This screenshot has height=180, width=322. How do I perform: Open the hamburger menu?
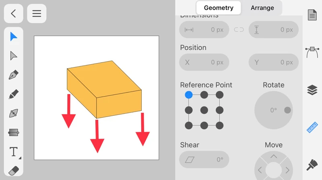37,14
